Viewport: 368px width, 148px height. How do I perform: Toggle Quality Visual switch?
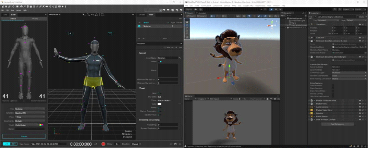coord(159,115)
